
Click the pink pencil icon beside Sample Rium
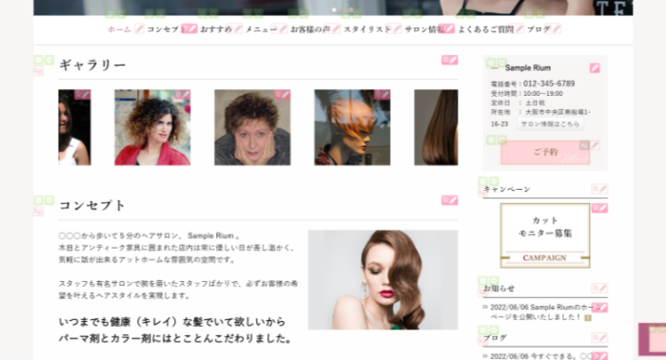tap(595, 67)
